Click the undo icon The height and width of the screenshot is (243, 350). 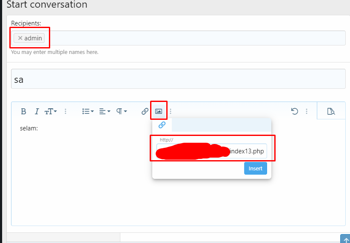tap(294, 111)
